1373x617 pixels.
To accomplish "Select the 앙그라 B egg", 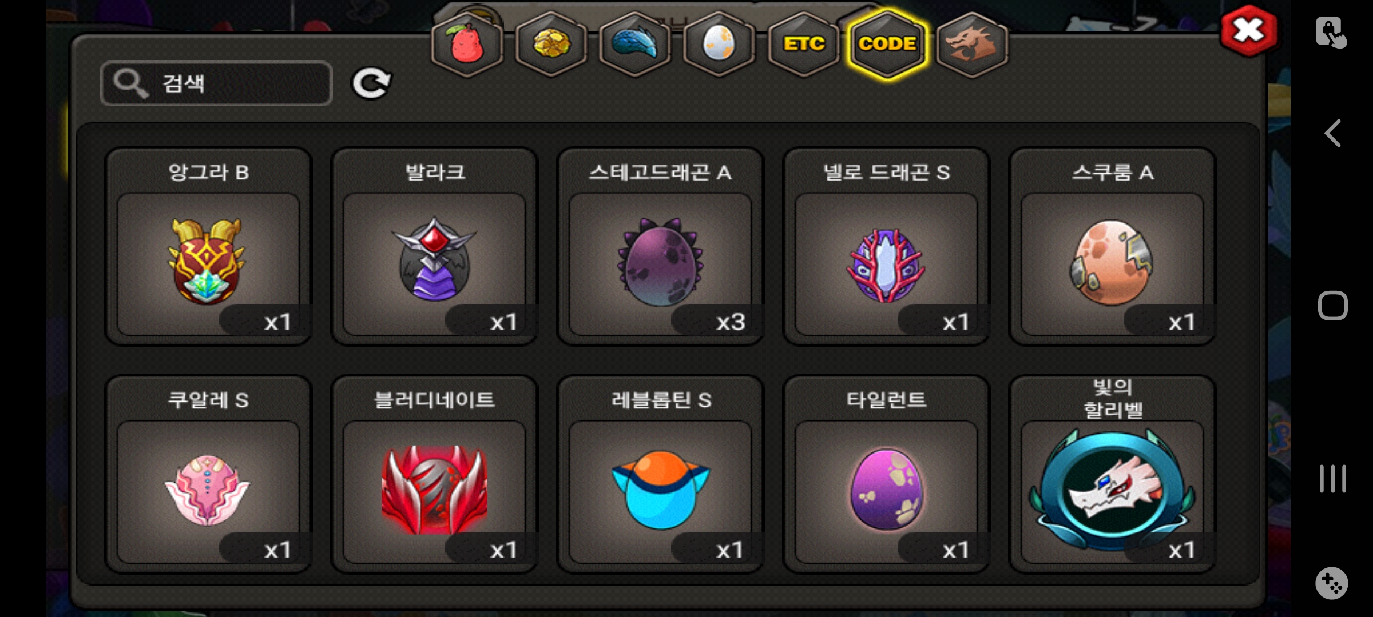I will click(208, 246).
